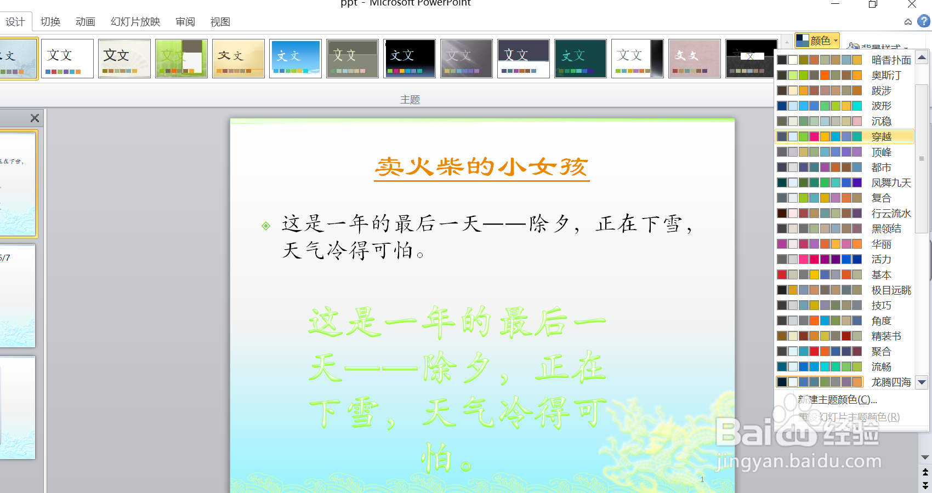Image resolution: width=932 pixels, height=493 pixels.
Task: Apply the dark navy and white theme
Action: point(524,59)
